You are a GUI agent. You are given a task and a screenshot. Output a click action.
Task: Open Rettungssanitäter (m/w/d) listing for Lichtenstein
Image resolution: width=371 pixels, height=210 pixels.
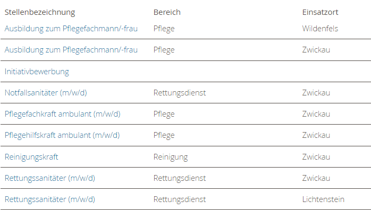[49, 199]
